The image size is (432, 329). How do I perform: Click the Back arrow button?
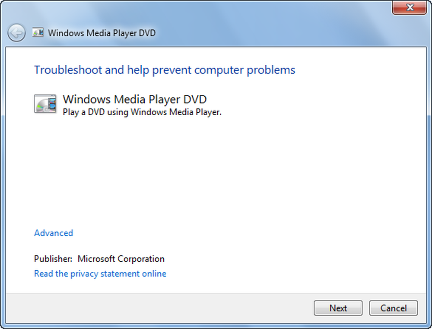pyautogui.click(x=16, y=33)
